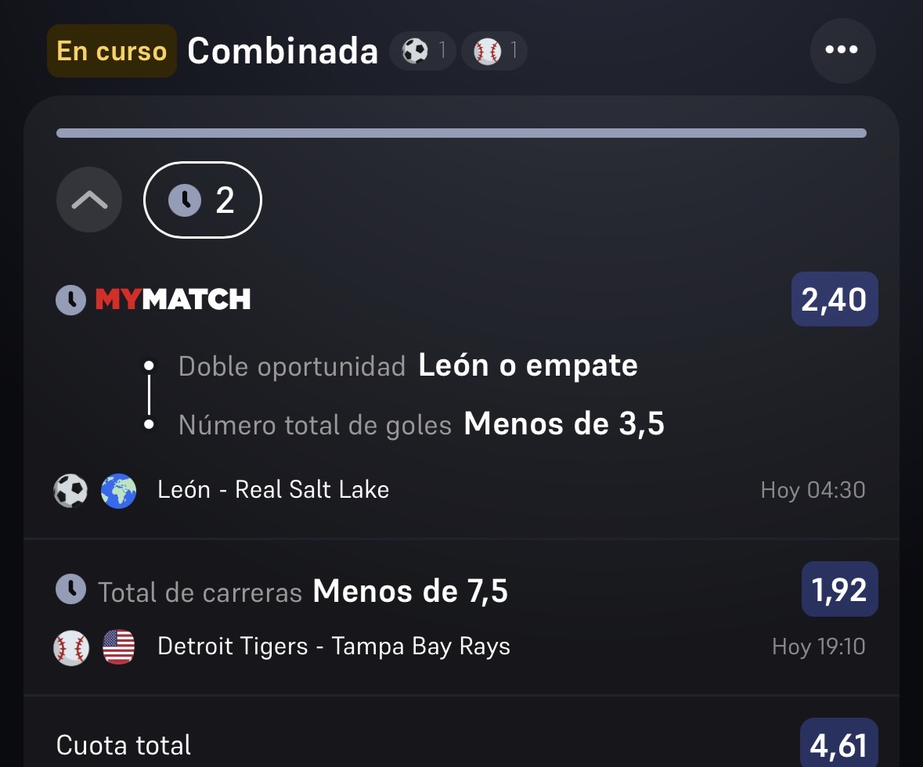
Task: Click the USA flag icon
Action: click(x=118, y=647)
